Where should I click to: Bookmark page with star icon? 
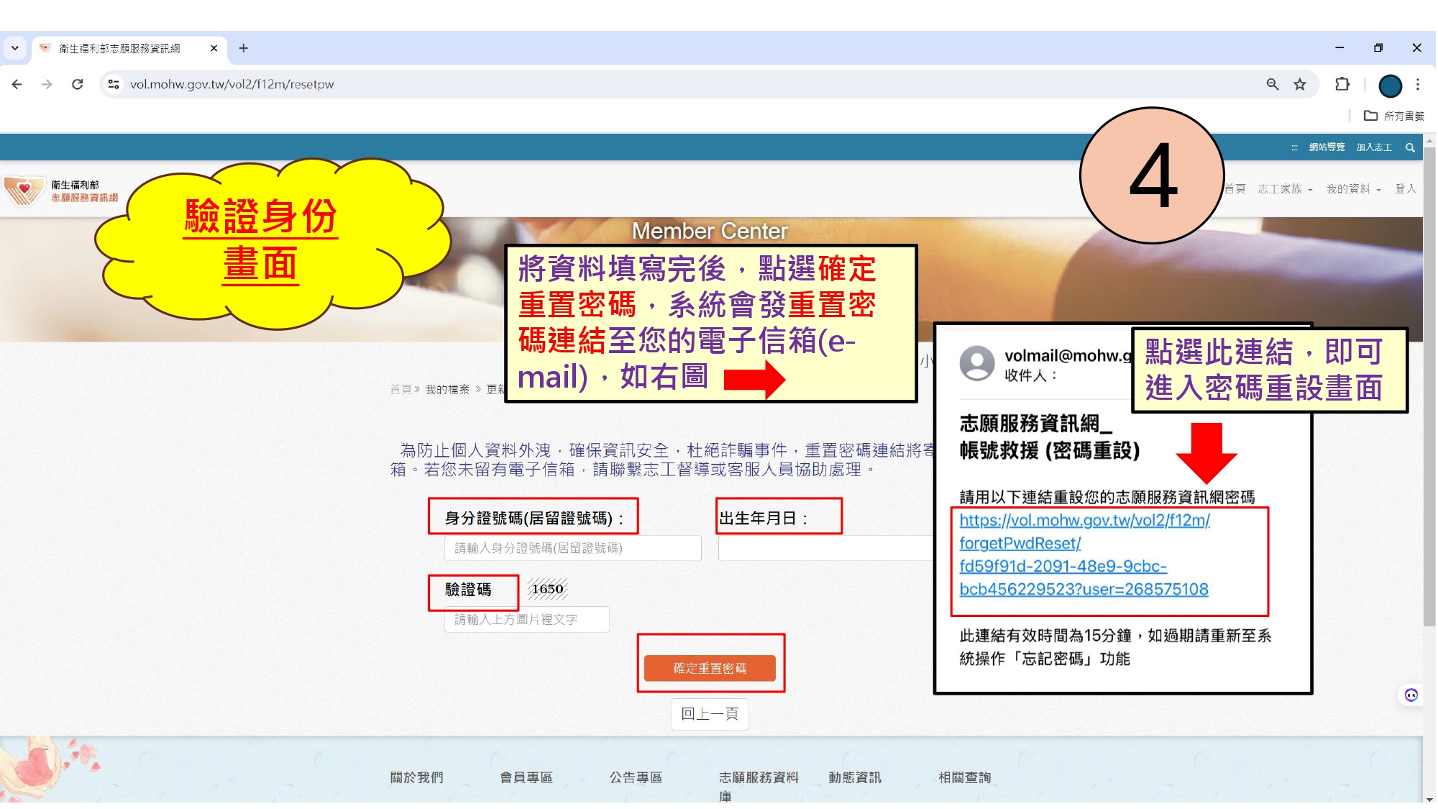[x=1300, y=84]
